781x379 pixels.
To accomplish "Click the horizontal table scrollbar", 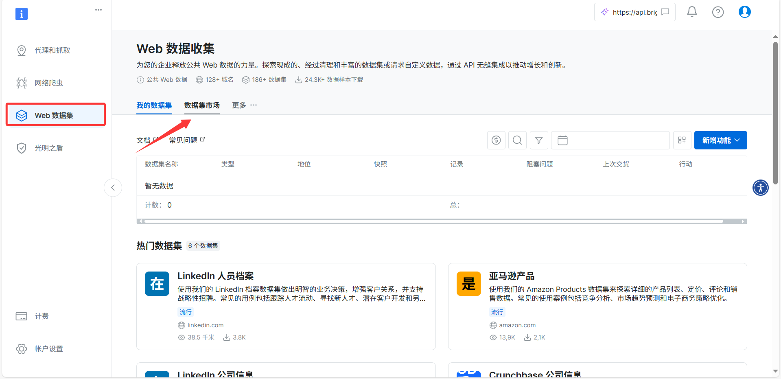I will pyautogui.click(x=433, y=221).
